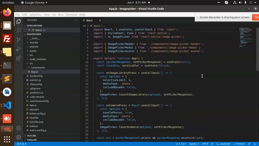Click Prettier in the status bar

click(x=239, y=144)
